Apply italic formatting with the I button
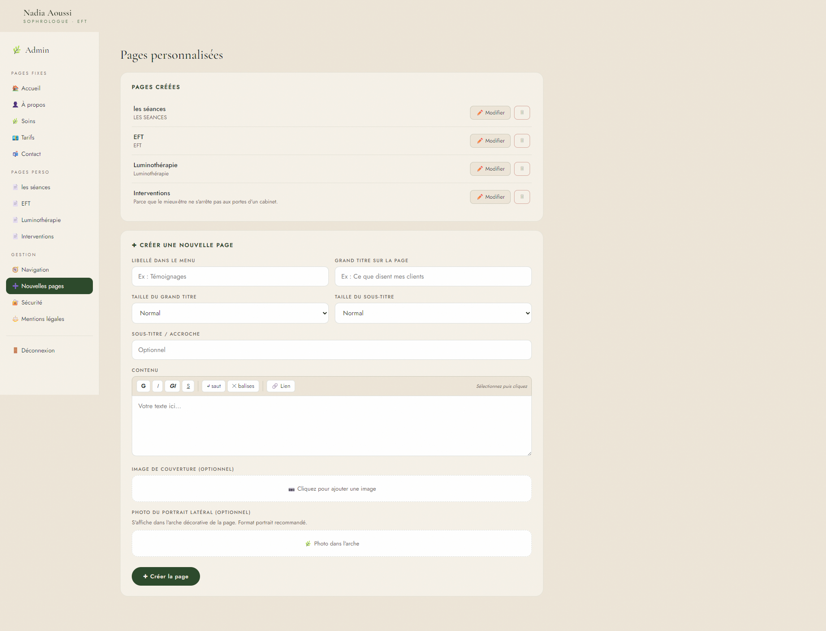 coord(158,386)
